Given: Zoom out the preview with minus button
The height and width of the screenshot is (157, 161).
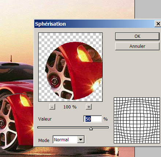Looking at the screenshot, I should (x=52, y=107).
